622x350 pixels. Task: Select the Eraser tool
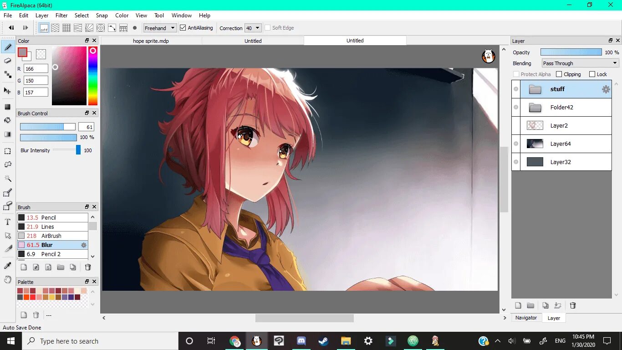click(8, 61)
